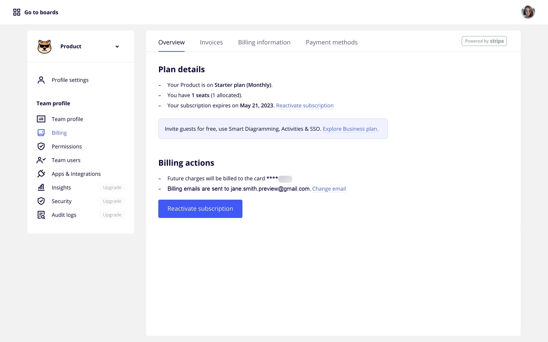
Task: Click the masked card number field
Action: (x=285, y=179)
